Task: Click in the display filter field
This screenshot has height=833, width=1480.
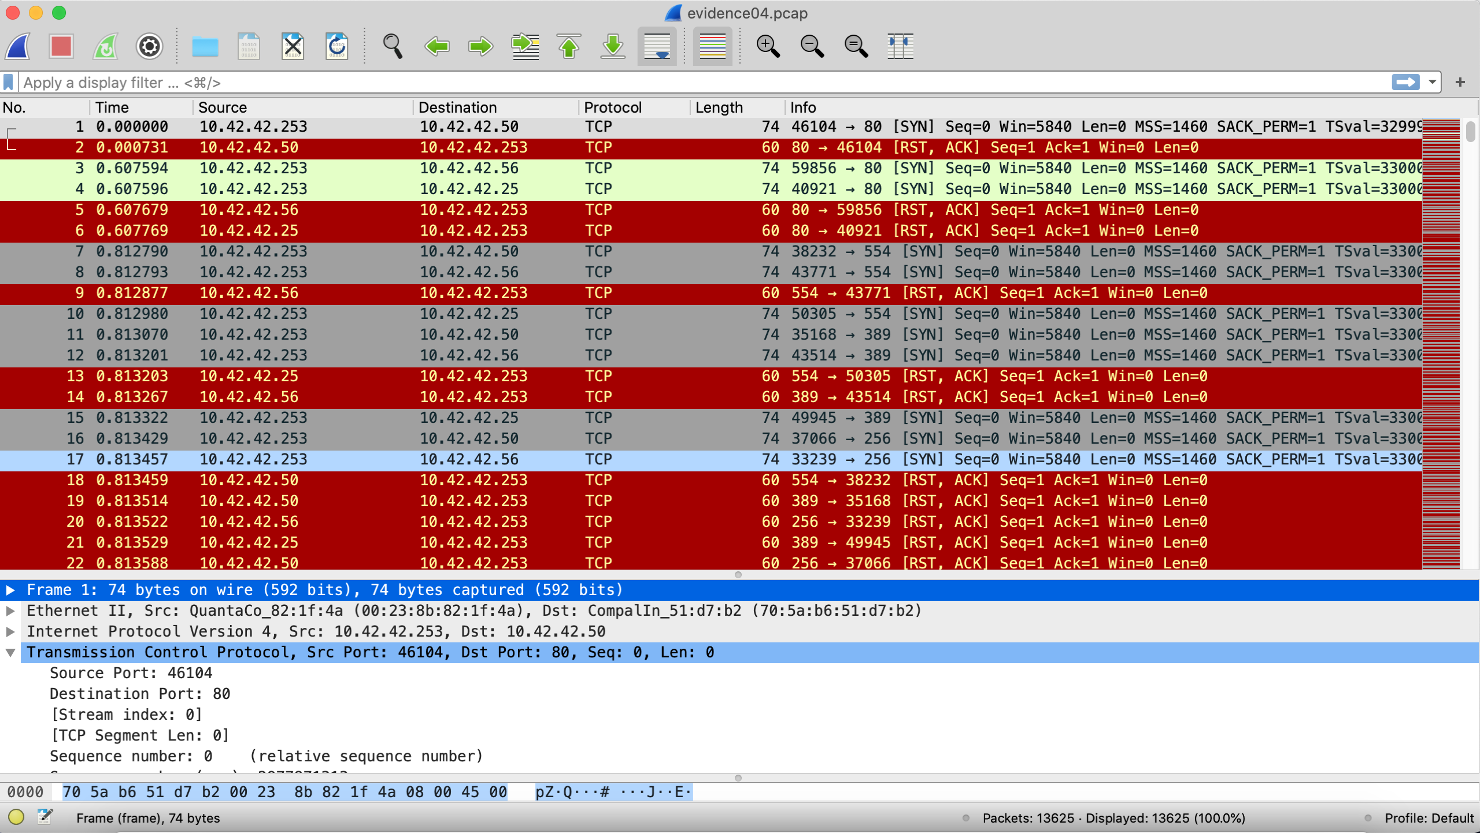Action: tap(694, 83)
